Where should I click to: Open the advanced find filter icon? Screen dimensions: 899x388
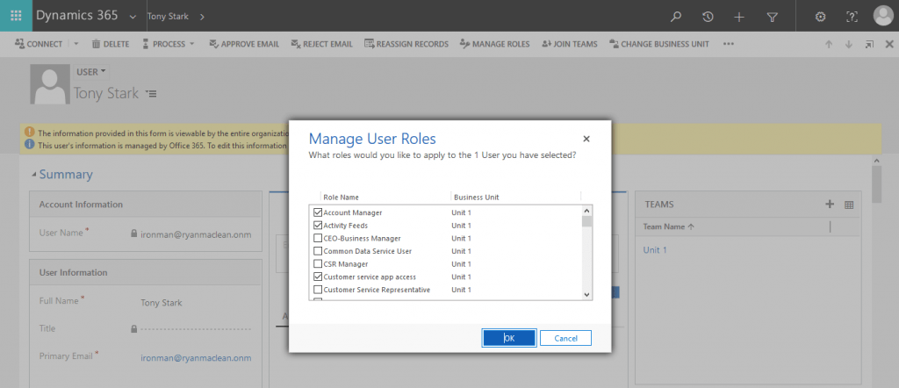coord(773,17)
